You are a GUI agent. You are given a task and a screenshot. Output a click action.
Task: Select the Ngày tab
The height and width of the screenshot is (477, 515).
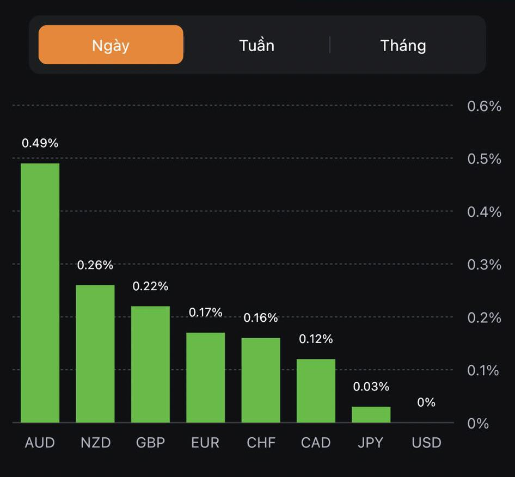pos(111,45)
